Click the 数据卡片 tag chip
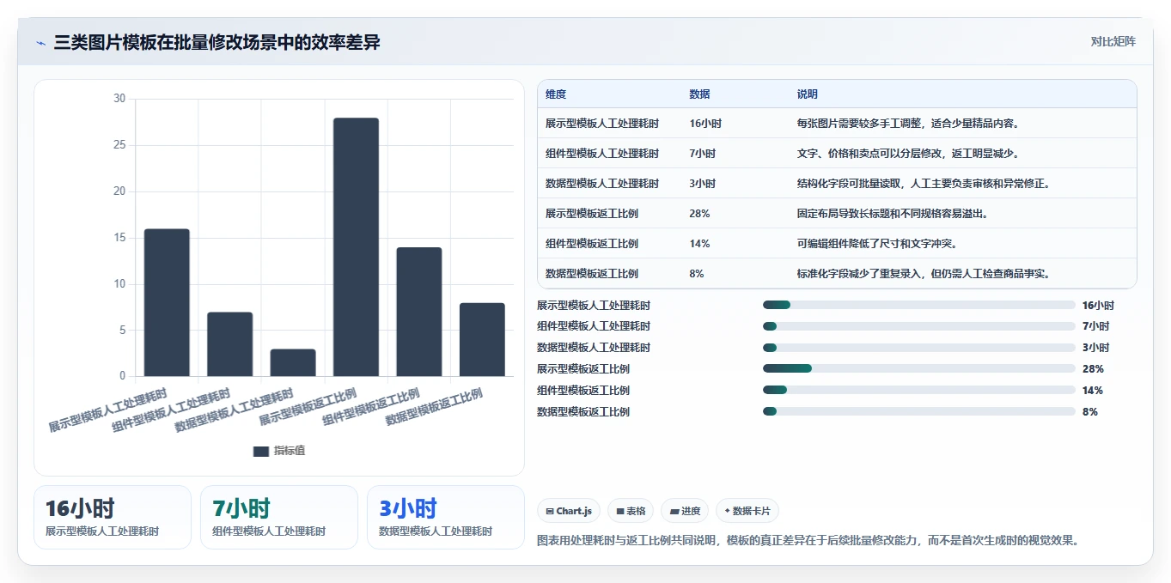Viewport: 1171px width, 583px height. [x=747, y=511]
